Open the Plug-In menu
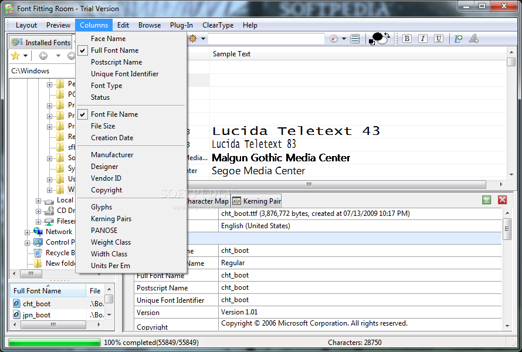The image size is (522, 352). 181,25
